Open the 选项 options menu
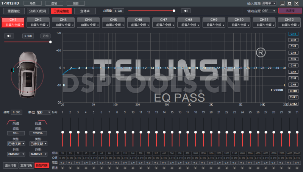Screen dimensions: 303x172 click(54, 3)
